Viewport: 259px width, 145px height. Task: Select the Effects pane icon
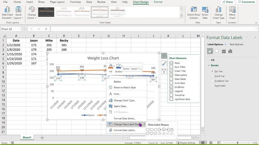pyautogui.click(x=217, y=51)
